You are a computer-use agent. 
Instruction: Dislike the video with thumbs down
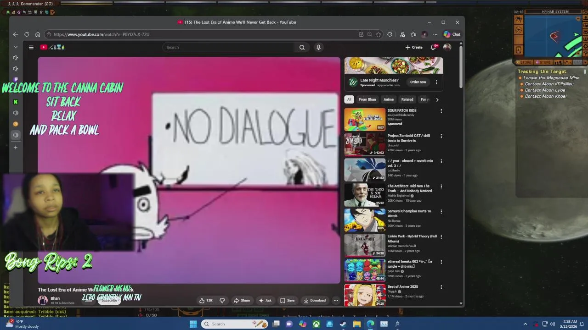(222, 301)
